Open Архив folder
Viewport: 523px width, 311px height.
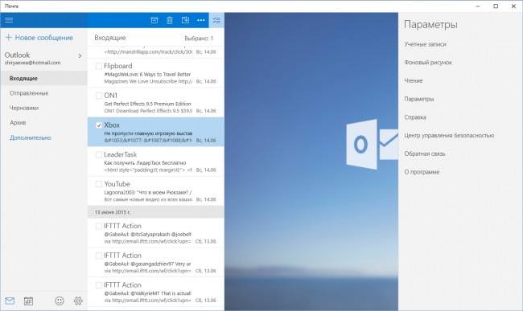point(43,122)
